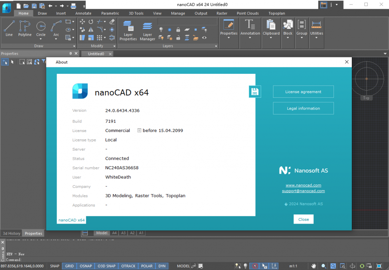The height and width of the screenshot is (270, 389).
Task: Open the Utilities ribbon dropdown
Action: coord(316,38)
